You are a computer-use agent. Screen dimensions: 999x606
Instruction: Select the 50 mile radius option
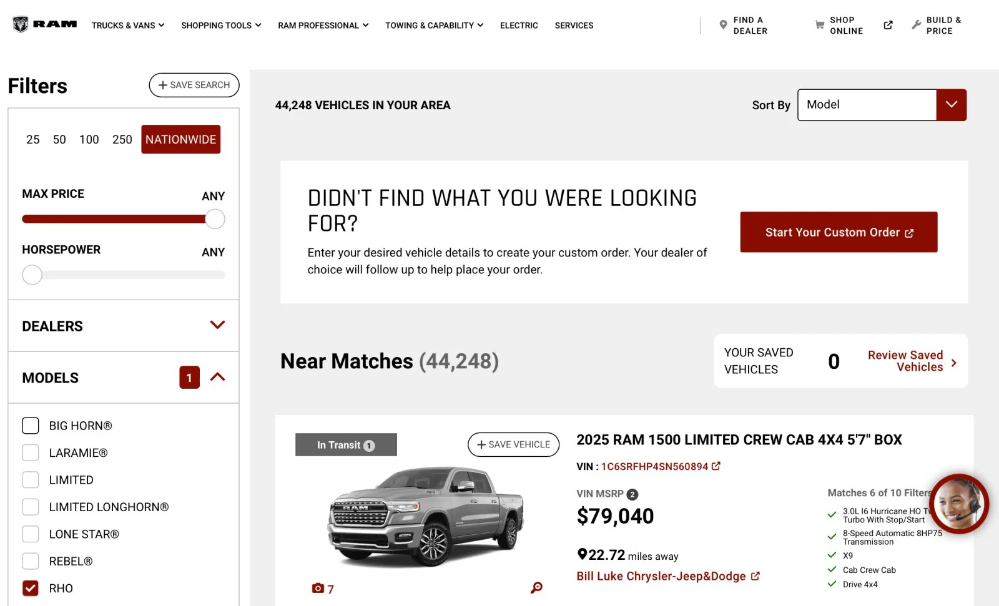[59, 140]
